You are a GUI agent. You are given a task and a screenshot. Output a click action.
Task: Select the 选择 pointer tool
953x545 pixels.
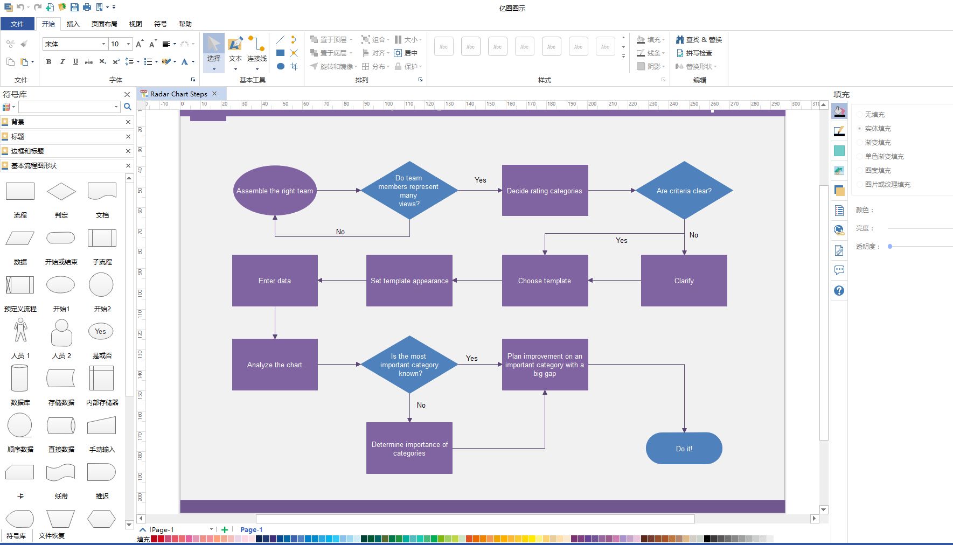tap(214, 52)
